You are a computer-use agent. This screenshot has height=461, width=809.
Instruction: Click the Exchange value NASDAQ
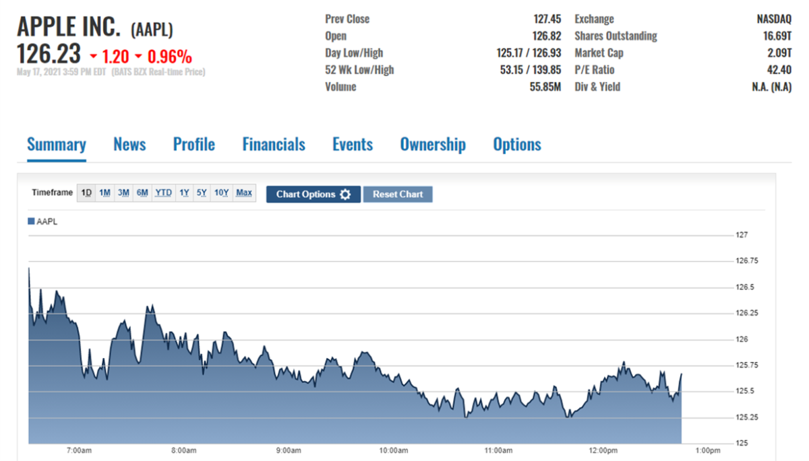[774, 19]
